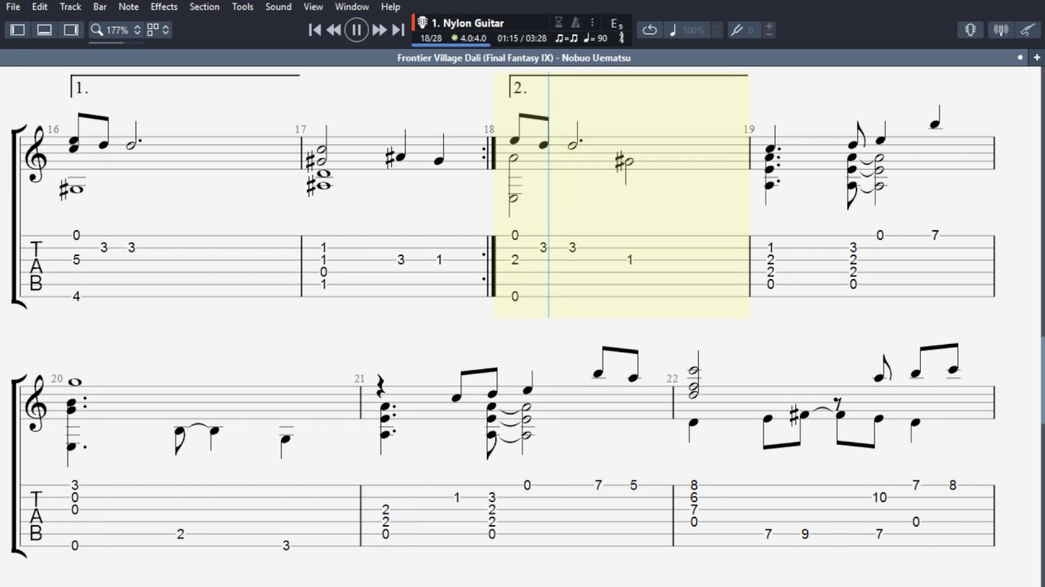Viewport: 1045px width, 587px height.
Task: Toggle the count-in hourglass icon
Action: point(558,23)
